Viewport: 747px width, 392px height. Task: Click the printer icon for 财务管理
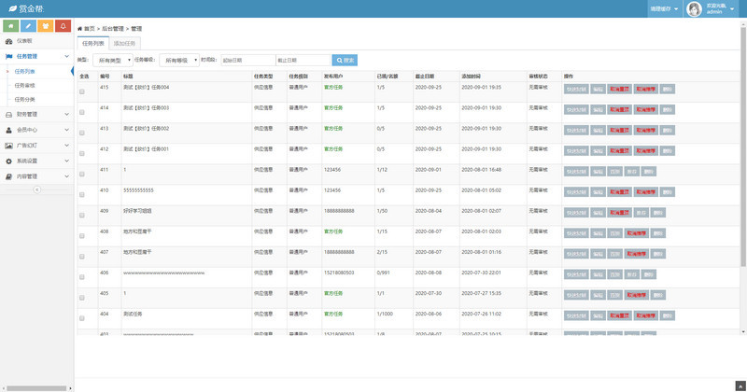[x=8, y=114]
